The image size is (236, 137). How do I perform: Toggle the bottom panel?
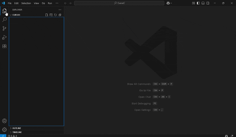point(203,3)
